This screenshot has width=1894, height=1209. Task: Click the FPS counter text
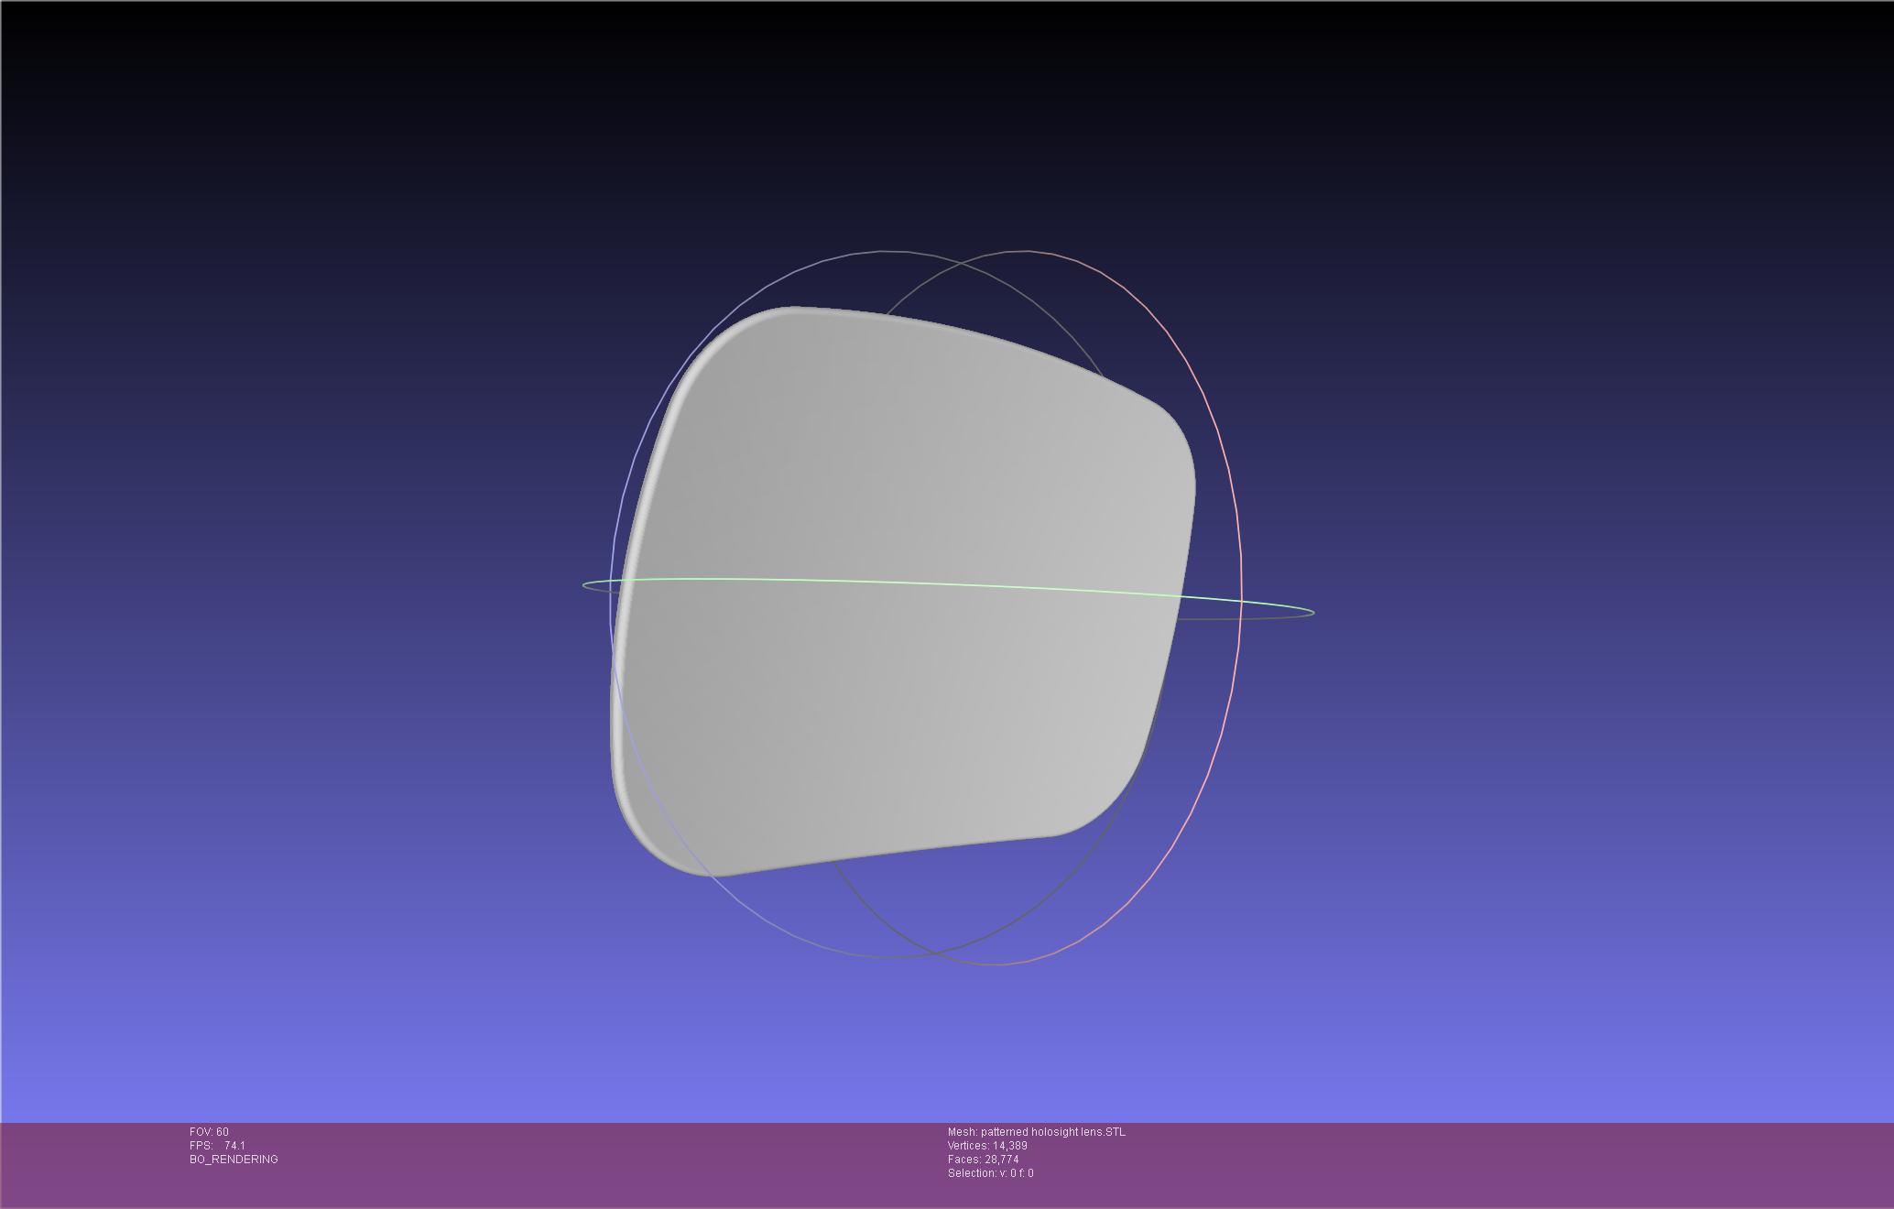coord(217,1146)
